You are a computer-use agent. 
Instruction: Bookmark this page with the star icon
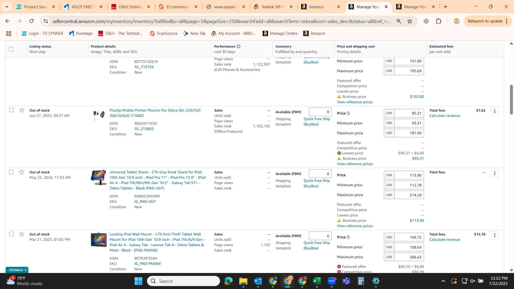click(x=410, y=21)
